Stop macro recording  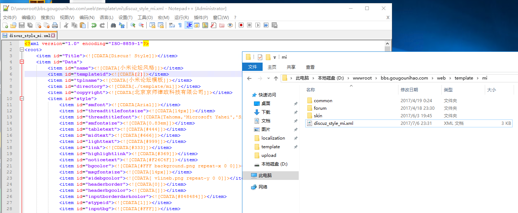click(x=249, y=25)
